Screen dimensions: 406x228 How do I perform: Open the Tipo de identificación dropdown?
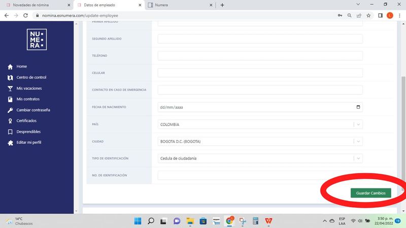[358, 158]
